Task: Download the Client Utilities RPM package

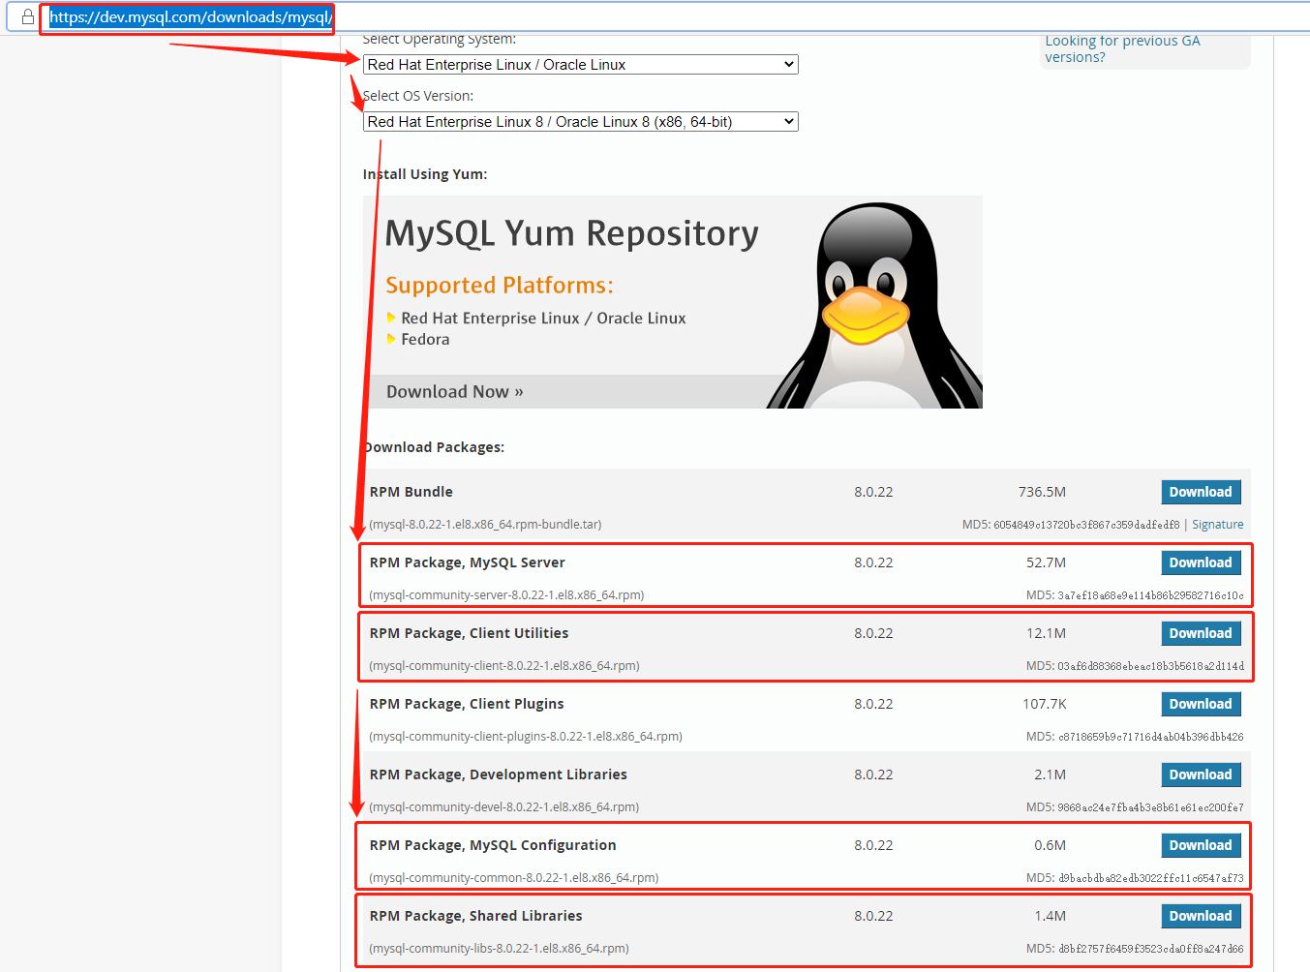Action: (1200, 633)
